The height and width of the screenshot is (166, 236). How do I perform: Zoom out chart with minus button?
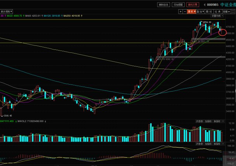(x=184, y=11)
